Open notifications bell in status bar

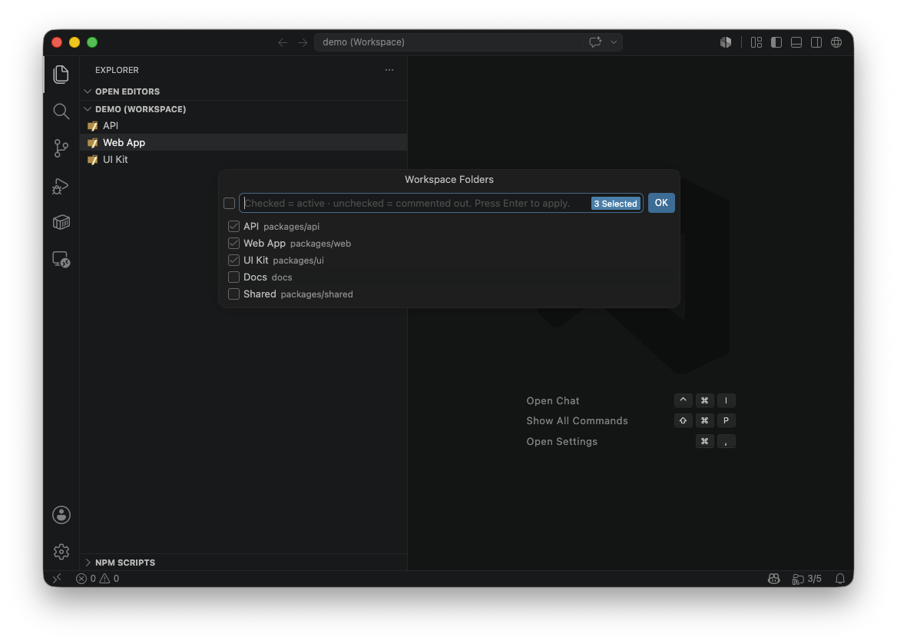click(x=840, y=578)
